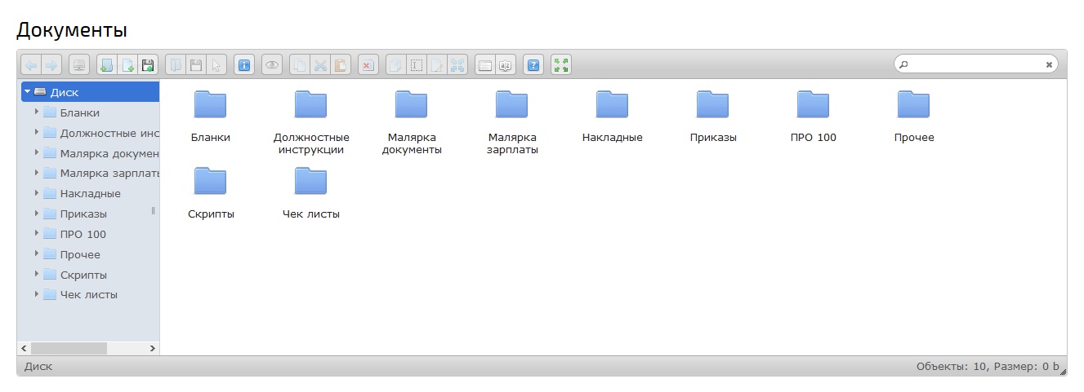1084x392 pixels.
Task: Click sidebar horizontal scrollbar right arrow
Action: pyautogui.click(x=153, y=348)
